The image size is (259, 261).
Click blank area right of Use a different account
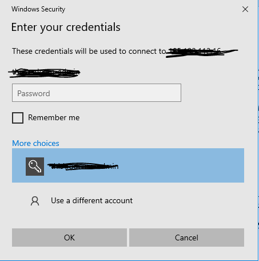(189, 201)
